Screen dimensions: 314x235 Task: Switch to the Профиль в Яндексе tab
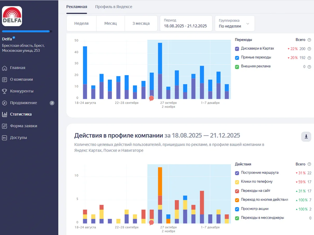[114, 7]
